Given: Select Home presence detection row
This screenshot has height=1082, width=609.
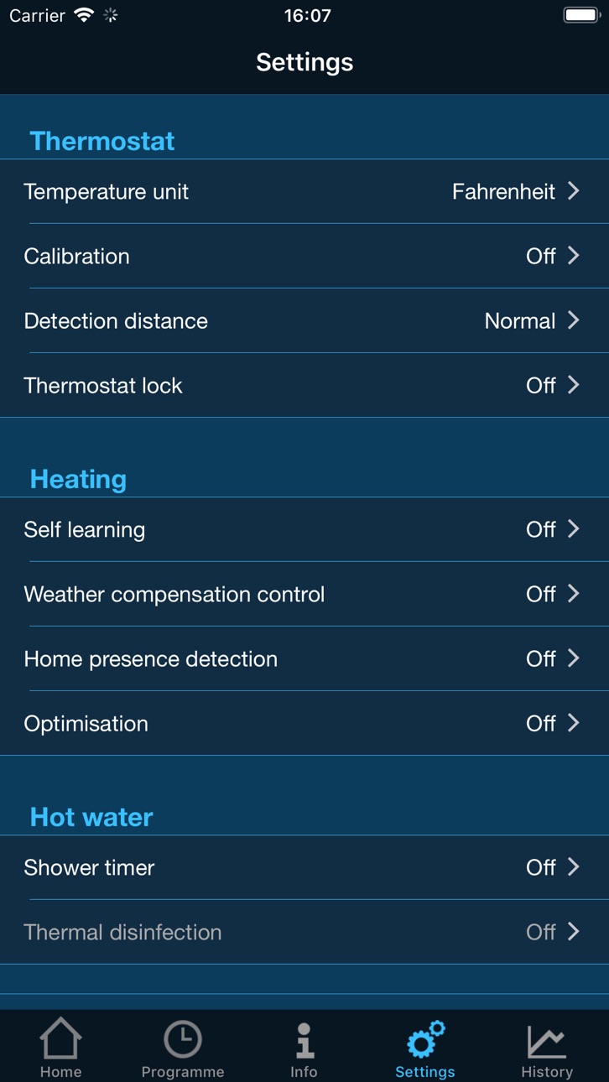Looking at the screenshot, I should 304,658.
